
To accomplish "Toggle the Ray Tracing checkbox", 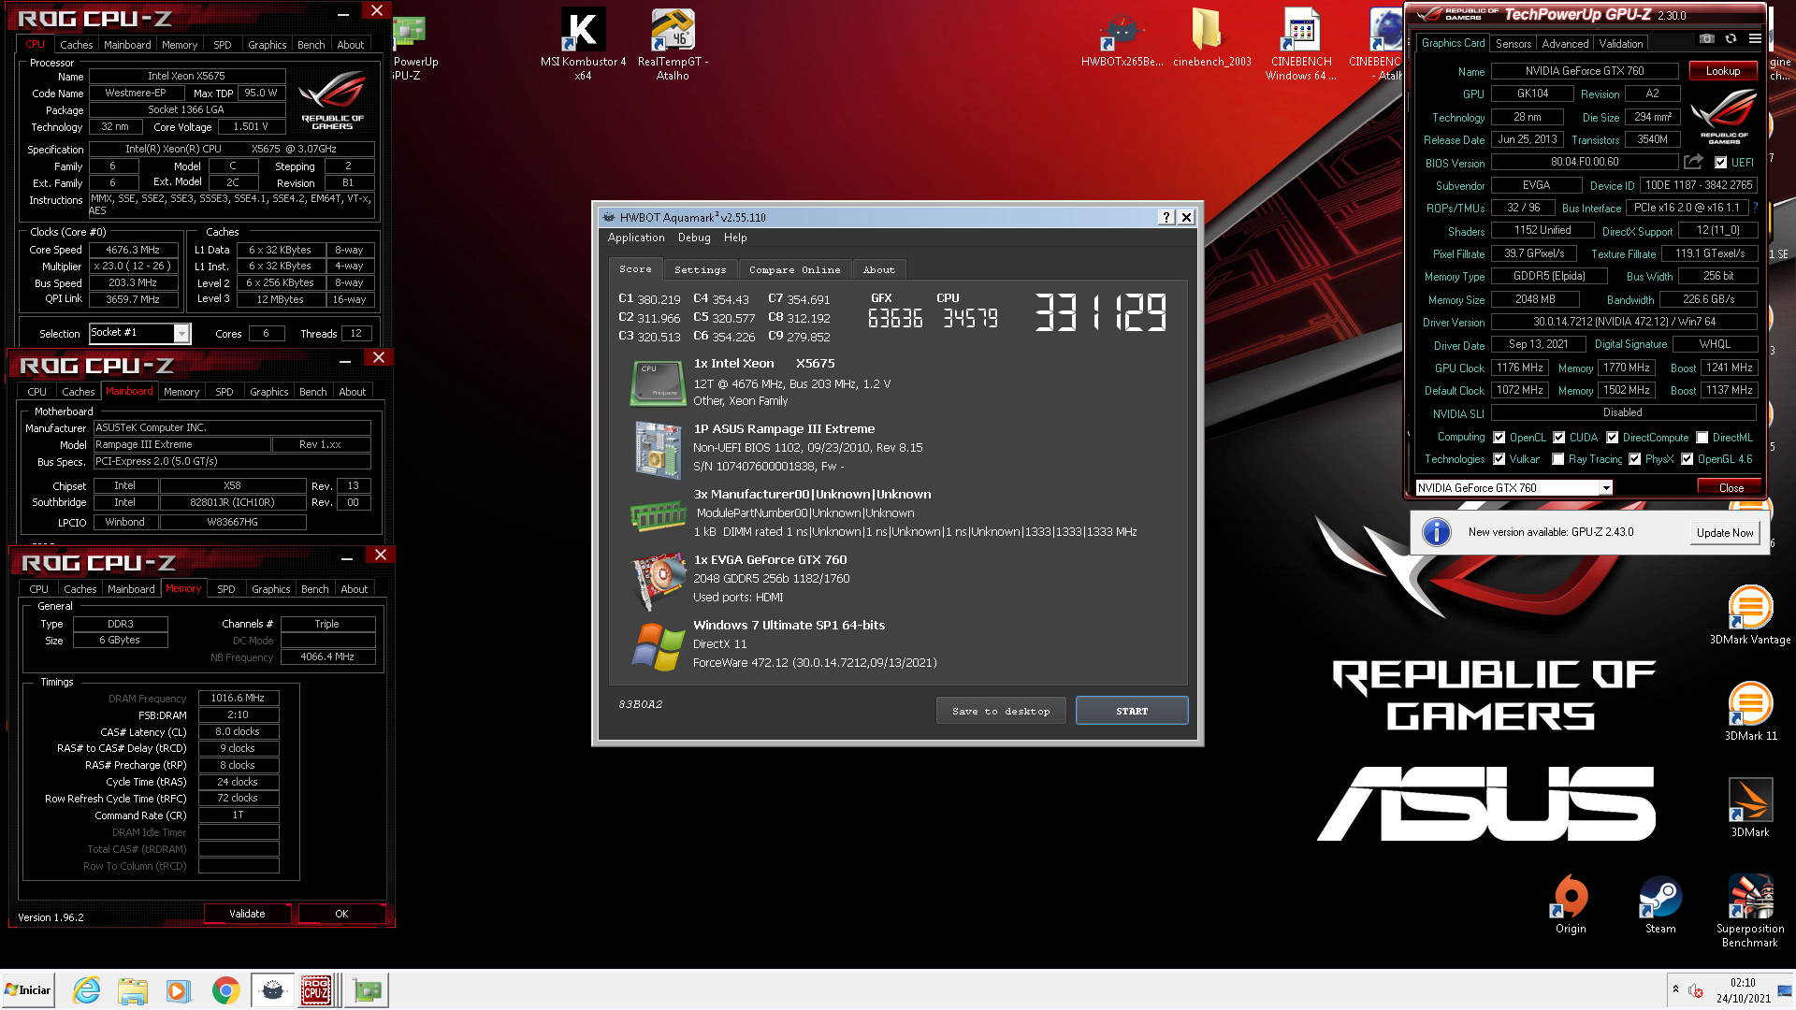I will coord(1558,459).
